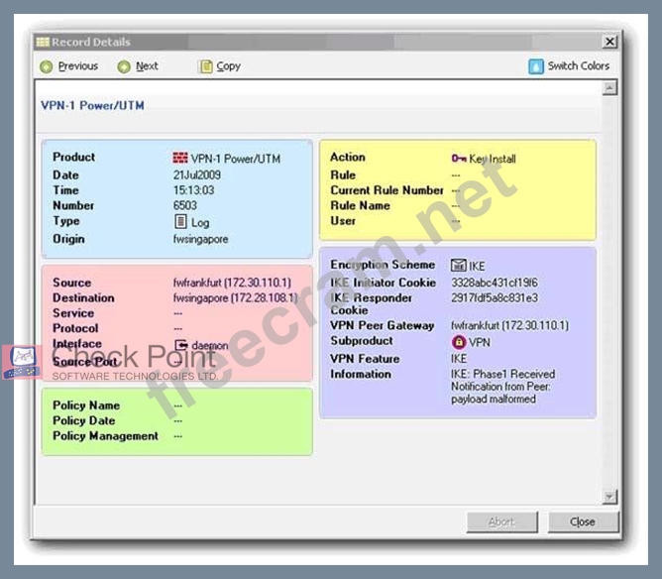Select the Origin value fwsingapore
This screenshot has width=662, height=579.
coord(200,239)
